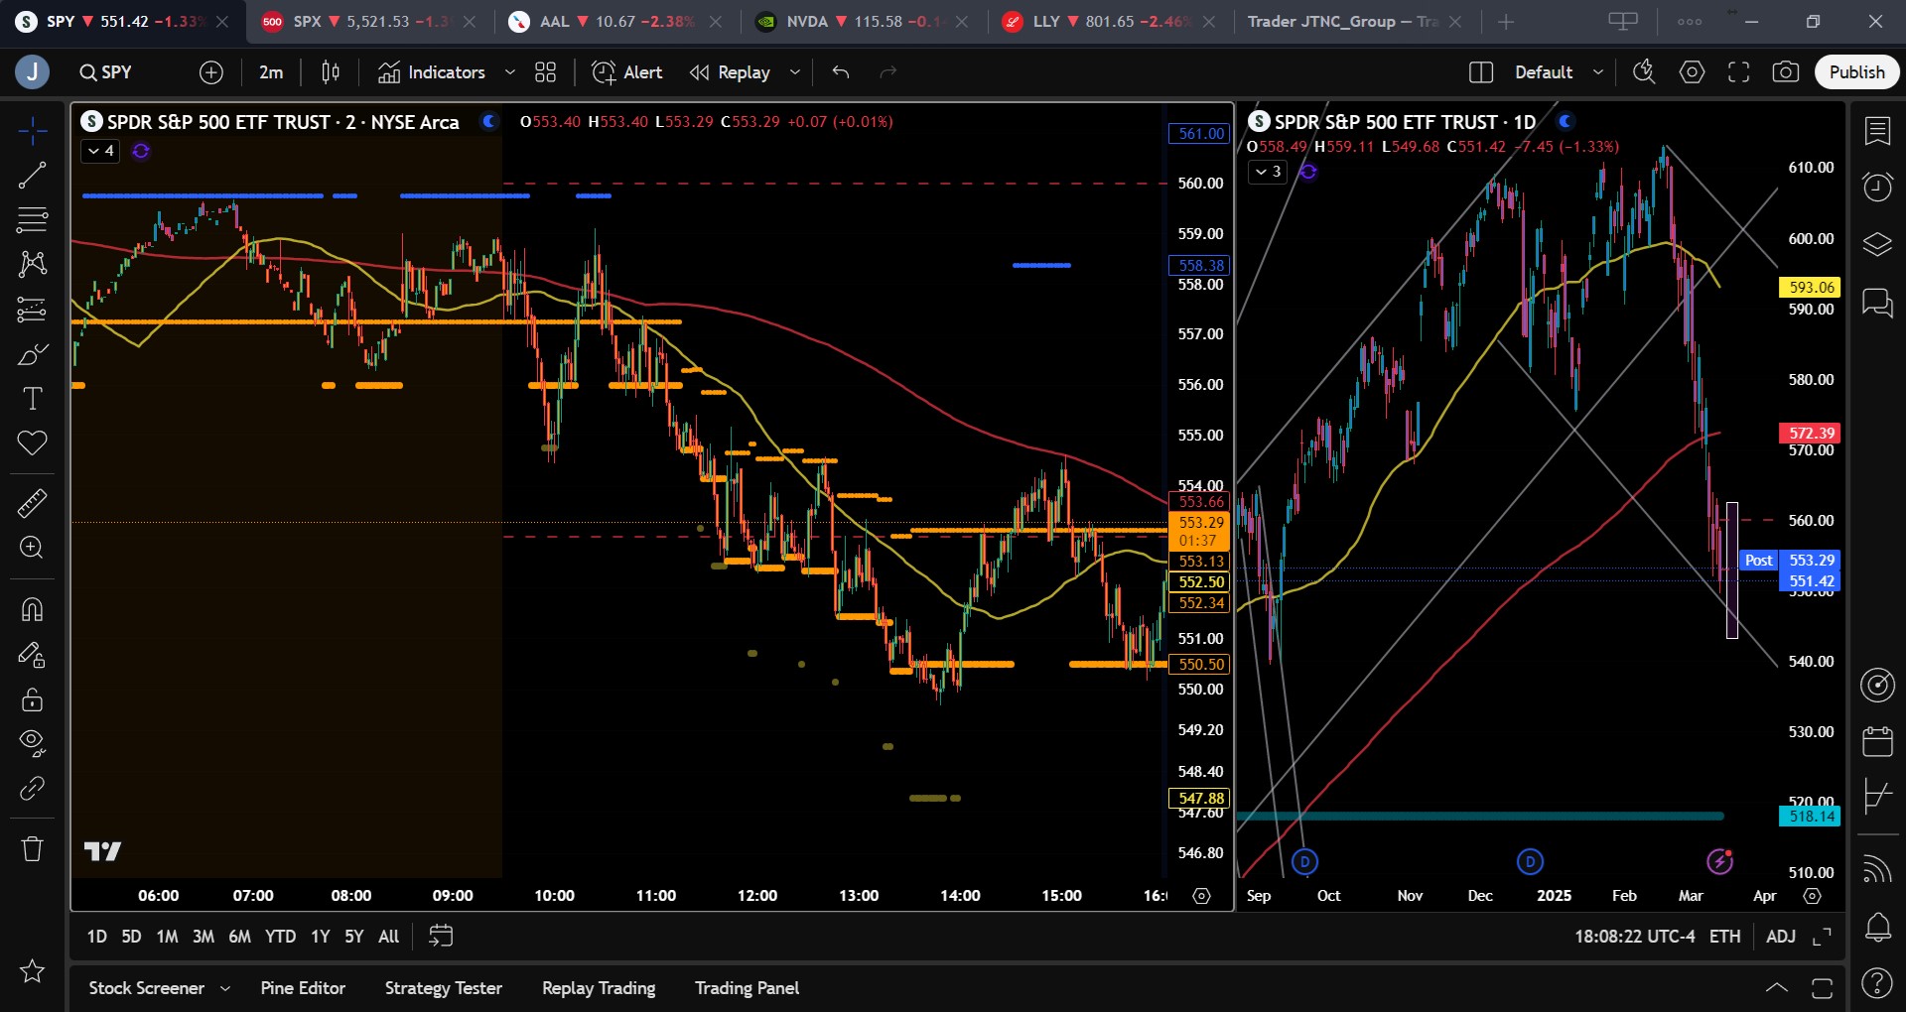Expand the bottom panel upward

[x=1777, y=988]
